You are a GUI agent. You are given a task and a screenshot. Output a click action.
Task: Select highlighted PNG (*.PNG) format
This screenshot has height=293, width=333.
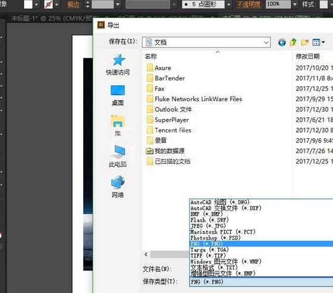point(261,244)
